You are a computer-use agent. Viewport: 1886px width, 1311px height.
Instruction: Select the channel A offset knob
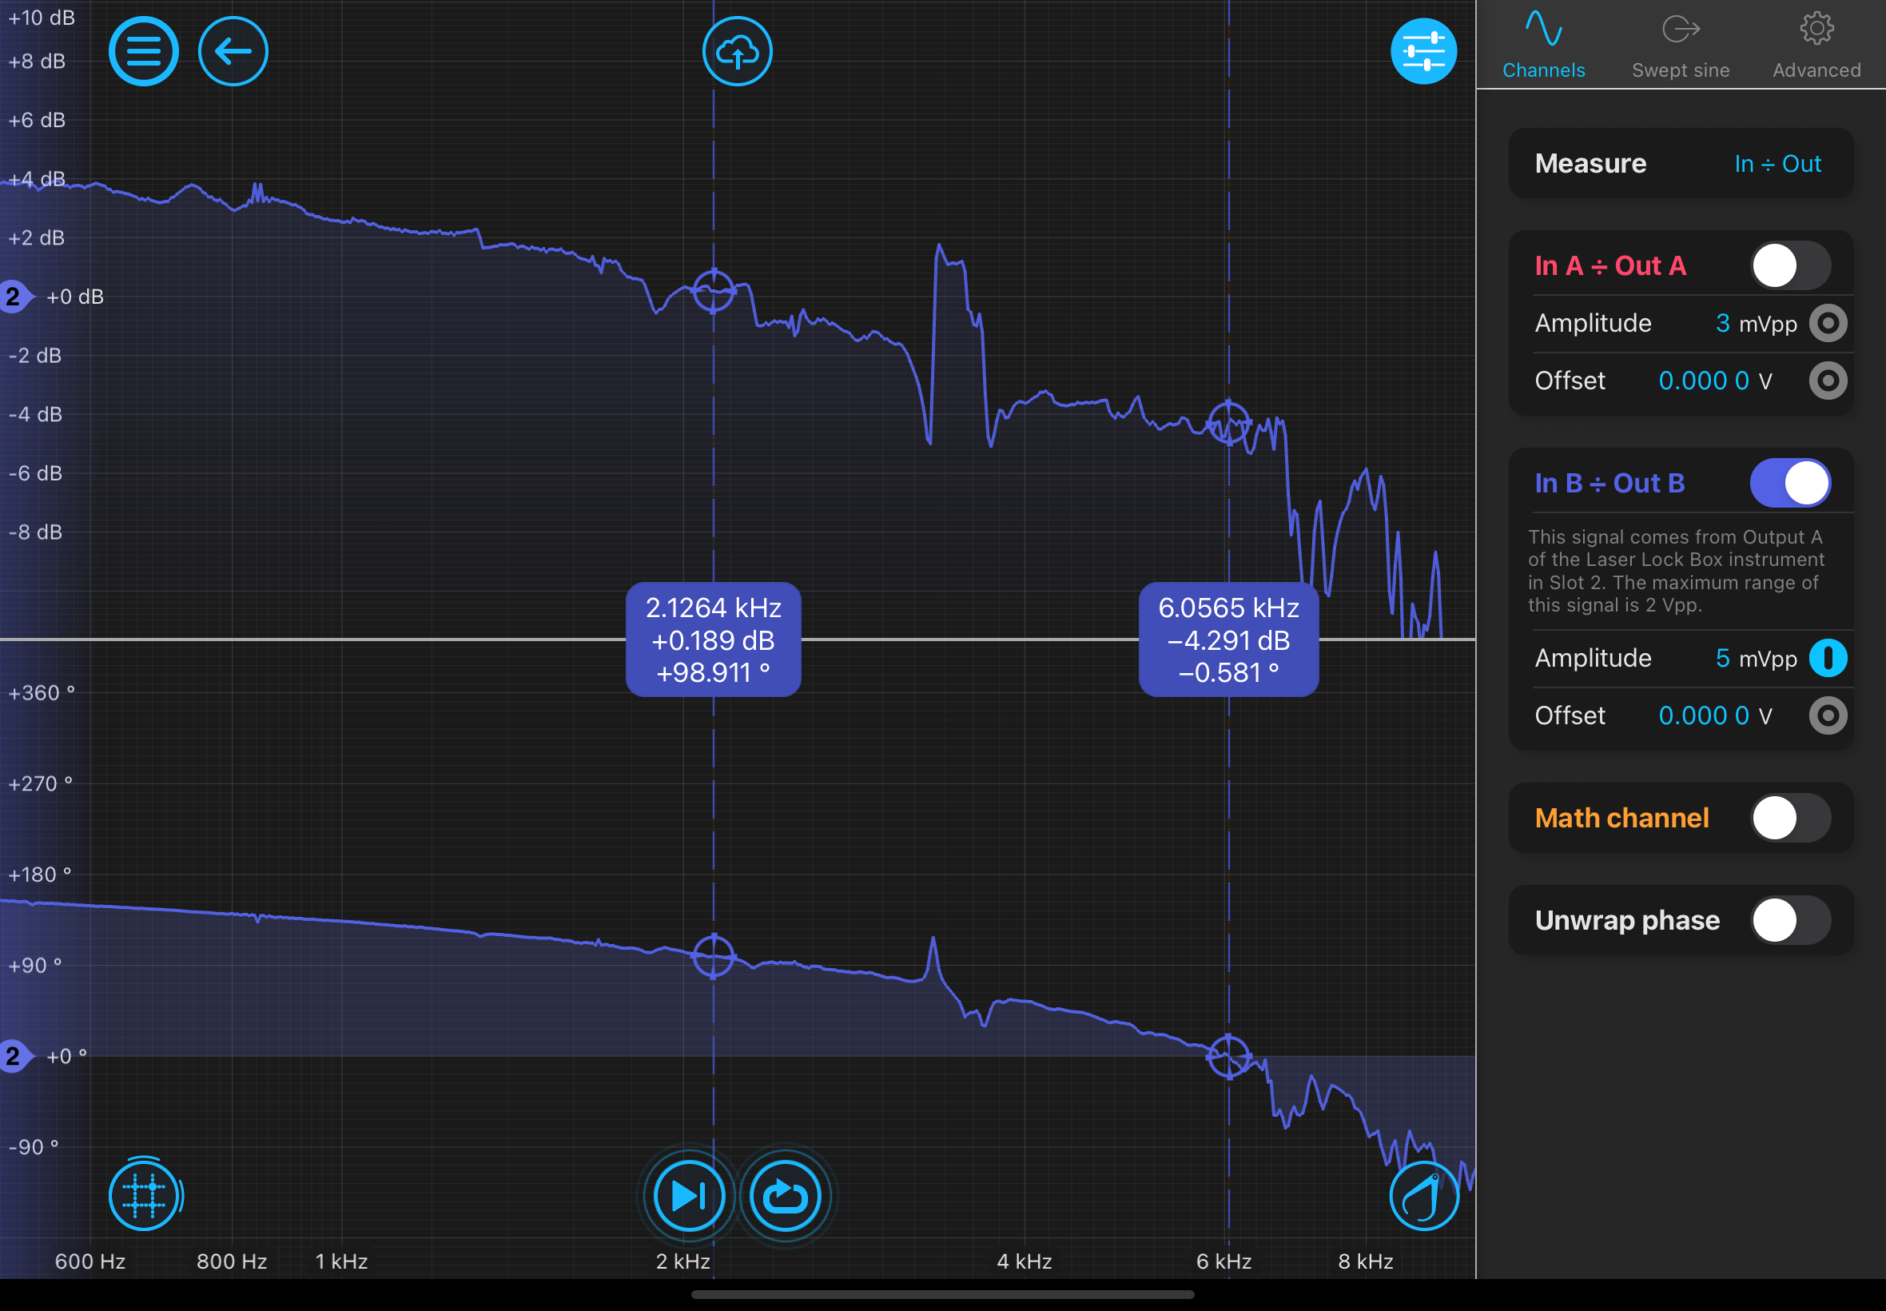pyautogui.click(x=1828, y=381)
